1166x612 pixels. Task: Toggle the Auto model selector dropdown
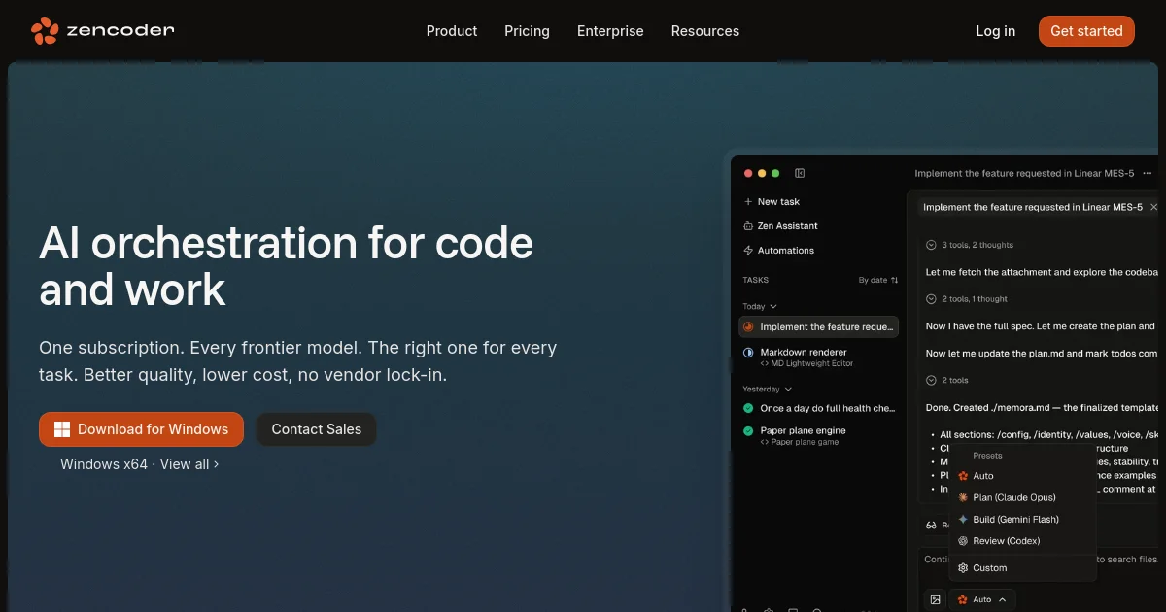pyautogui.click(x=983, y=599)
